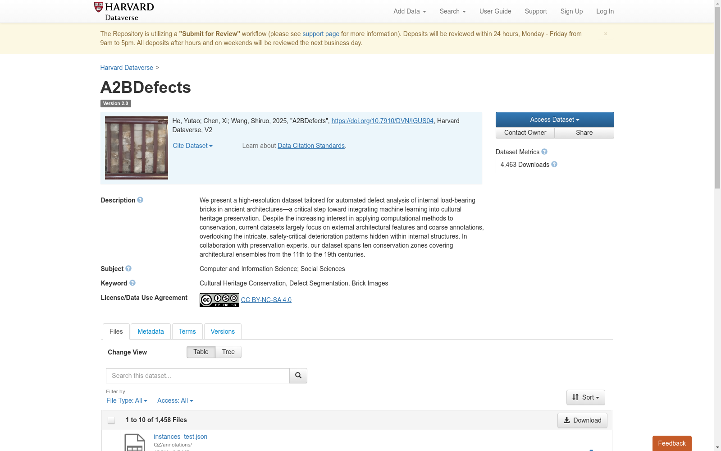
Task: Open the Add Data dropdown menu
Action: [410, 11]
